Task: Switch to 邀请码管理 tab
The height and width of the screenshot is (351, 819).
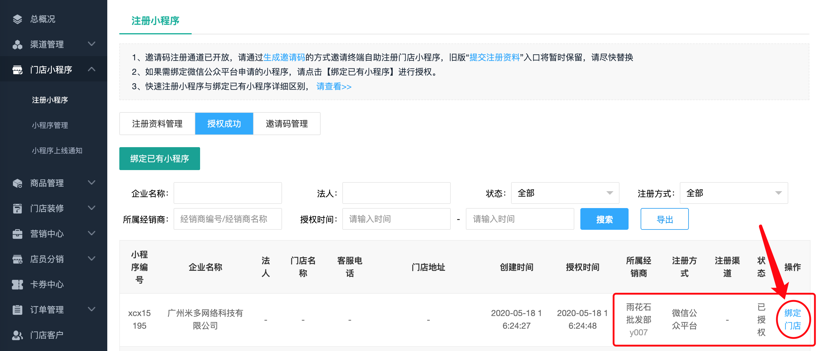Action: pos(287,124)
